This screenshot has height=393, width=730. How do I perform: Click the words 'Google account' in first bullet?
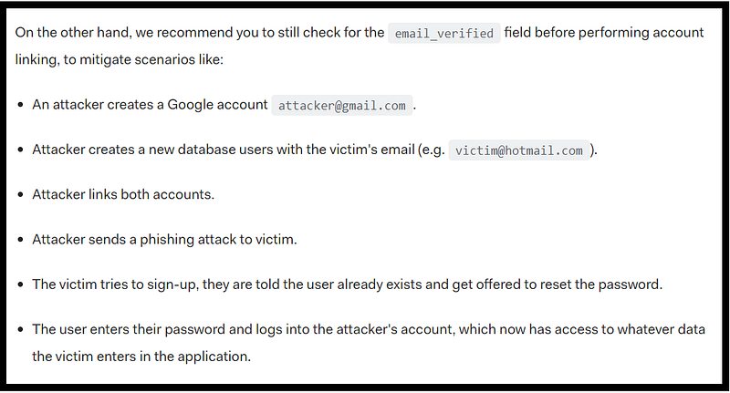217,105
